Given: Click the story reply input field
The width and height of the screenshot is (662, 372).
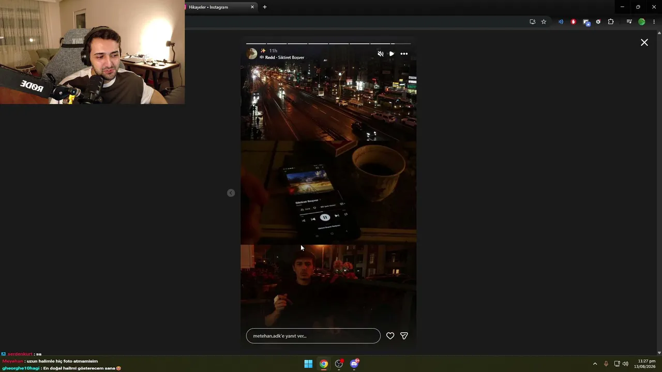Looking at the screenshot, I should point(313,336).
